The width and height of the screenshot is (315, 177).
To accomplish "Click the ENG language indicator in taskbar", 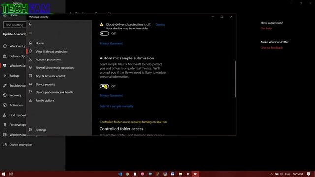I will [287, 174].
